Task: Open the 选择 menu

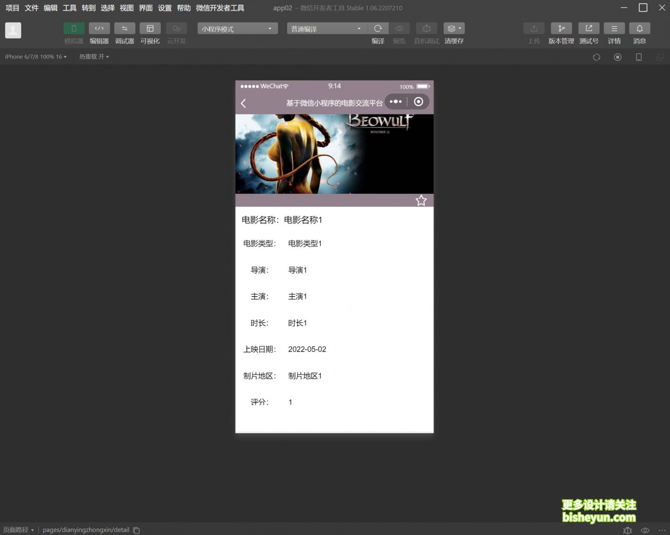Action: pos(108,8)
